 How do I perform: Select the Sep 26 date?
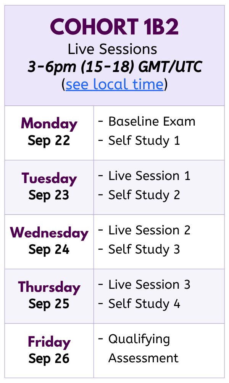tap(49, 358)
